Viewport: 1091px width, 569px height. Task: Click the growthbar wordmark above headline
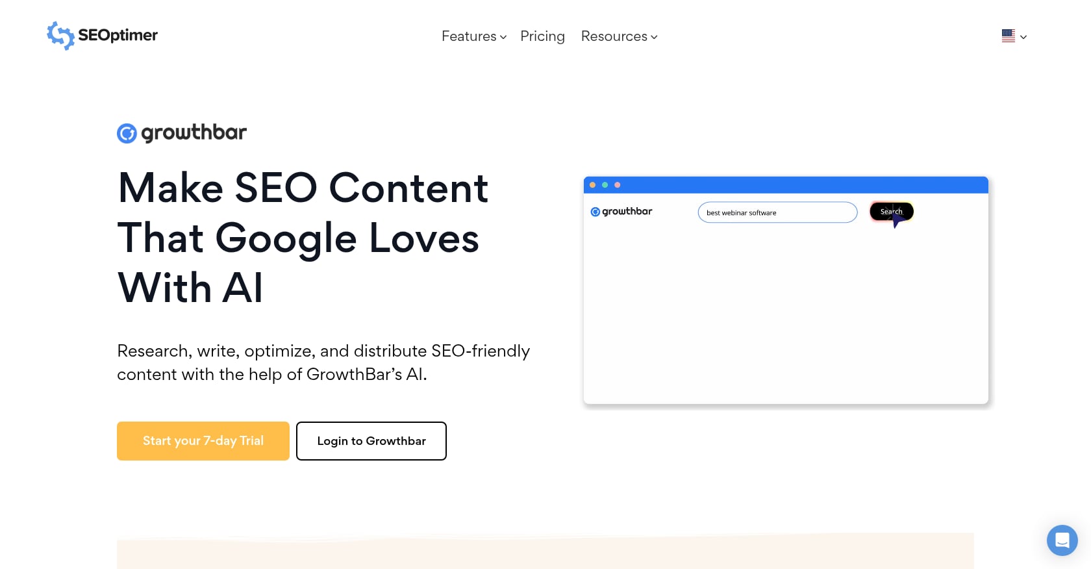194,133
